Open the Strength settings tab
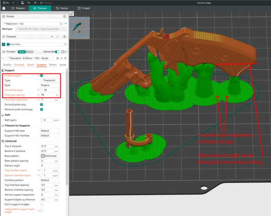The height and width of the screenshot is (216, 271). click(x=19, y=65)
